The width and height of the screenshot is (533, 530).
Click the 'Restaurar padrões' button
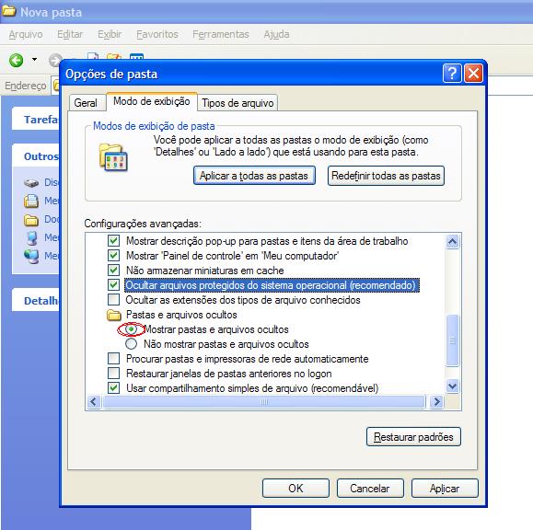[413, 436]
